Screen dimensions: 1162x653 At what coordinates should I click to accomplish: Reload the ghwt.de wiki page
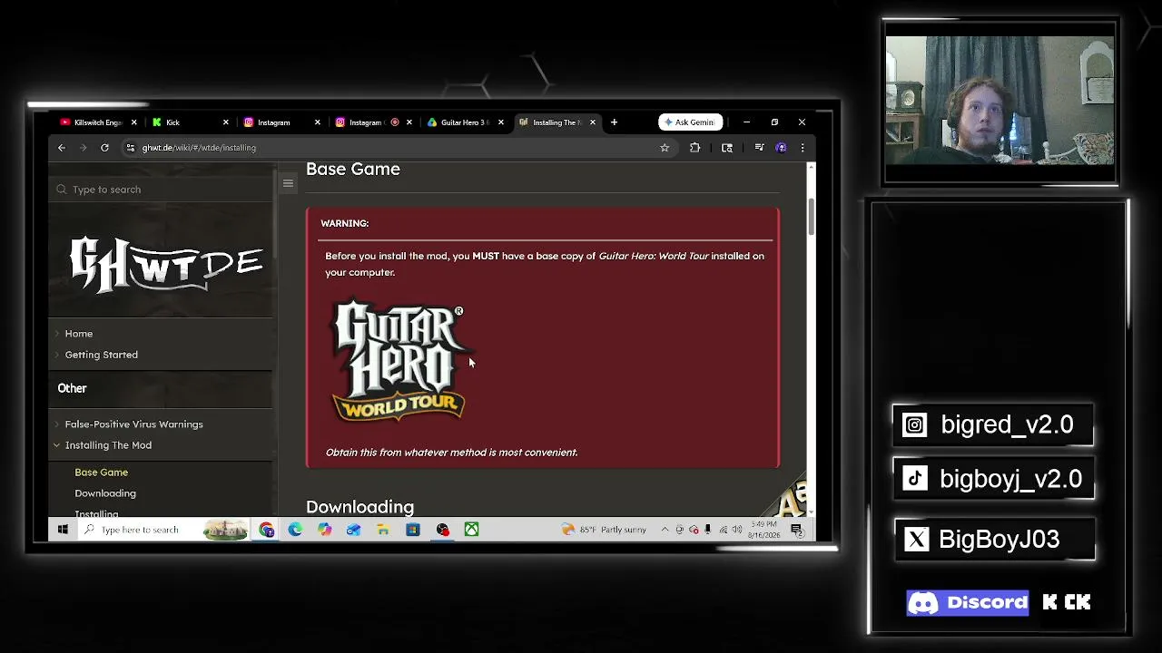click(x=104, y=148)
